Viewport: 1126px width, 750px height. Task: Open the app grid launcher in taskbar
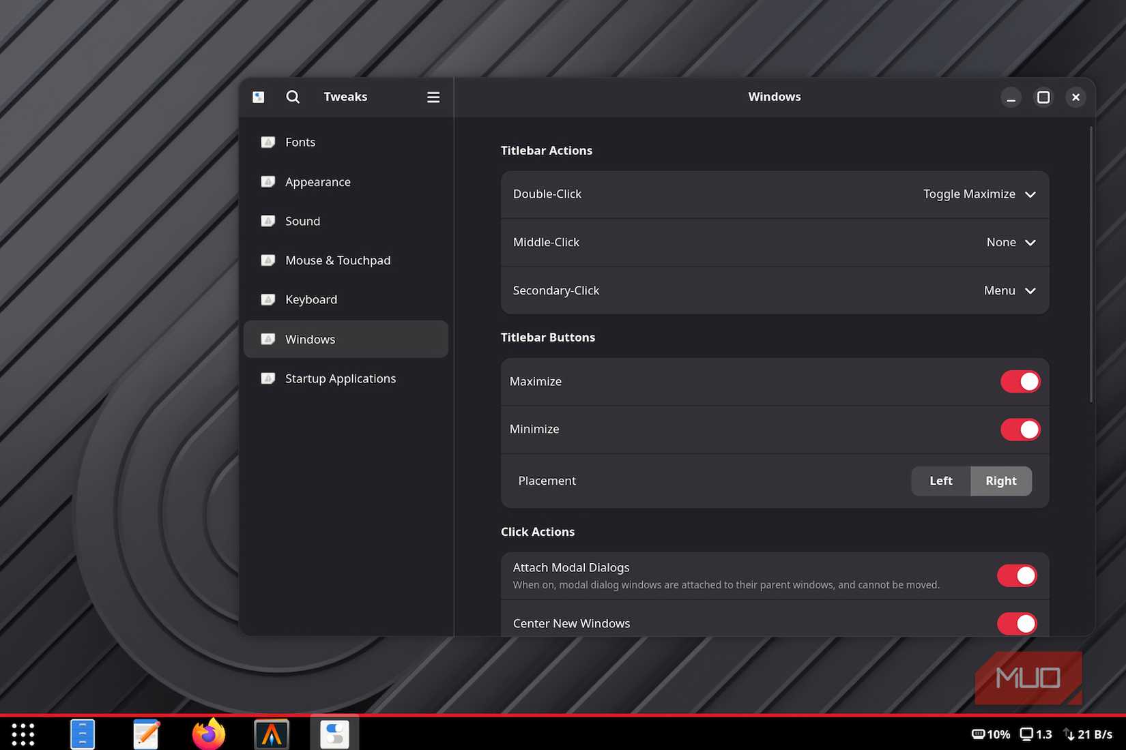(x=23, y=734)
